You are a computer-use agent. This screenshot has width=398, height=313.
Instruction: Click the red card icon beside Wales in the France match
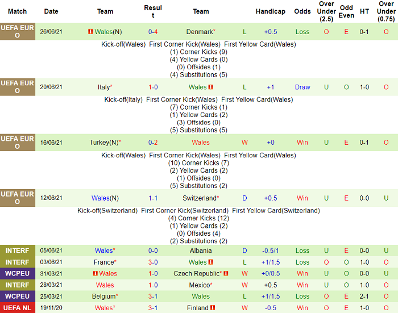point(211,262)
